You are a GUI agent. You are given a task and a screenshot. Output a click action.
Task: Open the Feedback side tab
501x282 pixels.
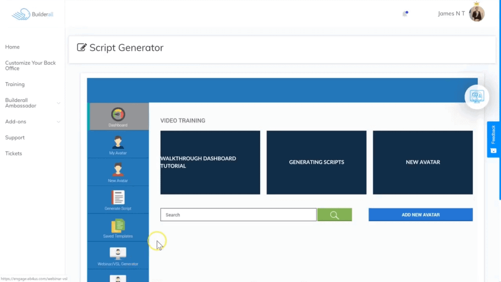point(493,140)
